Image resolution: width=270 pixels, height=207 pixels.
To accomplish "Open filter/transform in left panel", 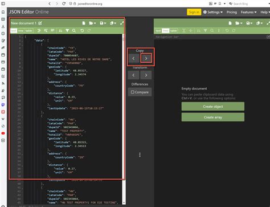I will tap(67, 31).
